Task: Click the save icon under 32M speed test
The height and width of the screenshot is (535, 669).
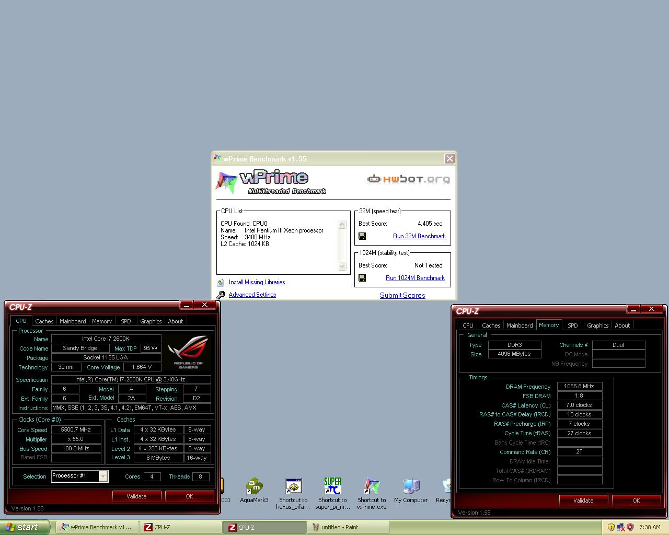Action: coord(362,236)
